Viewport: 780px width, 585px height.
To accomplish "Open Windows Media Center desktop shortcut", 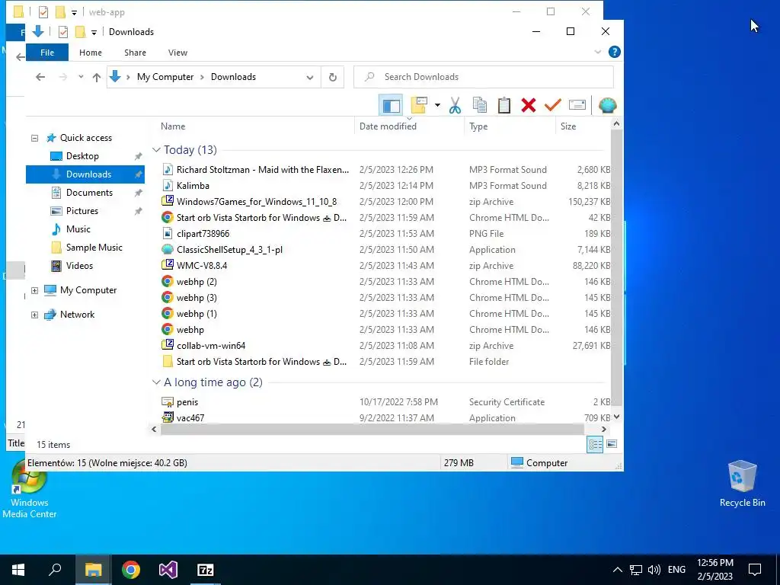I will [x=30, y=490].
